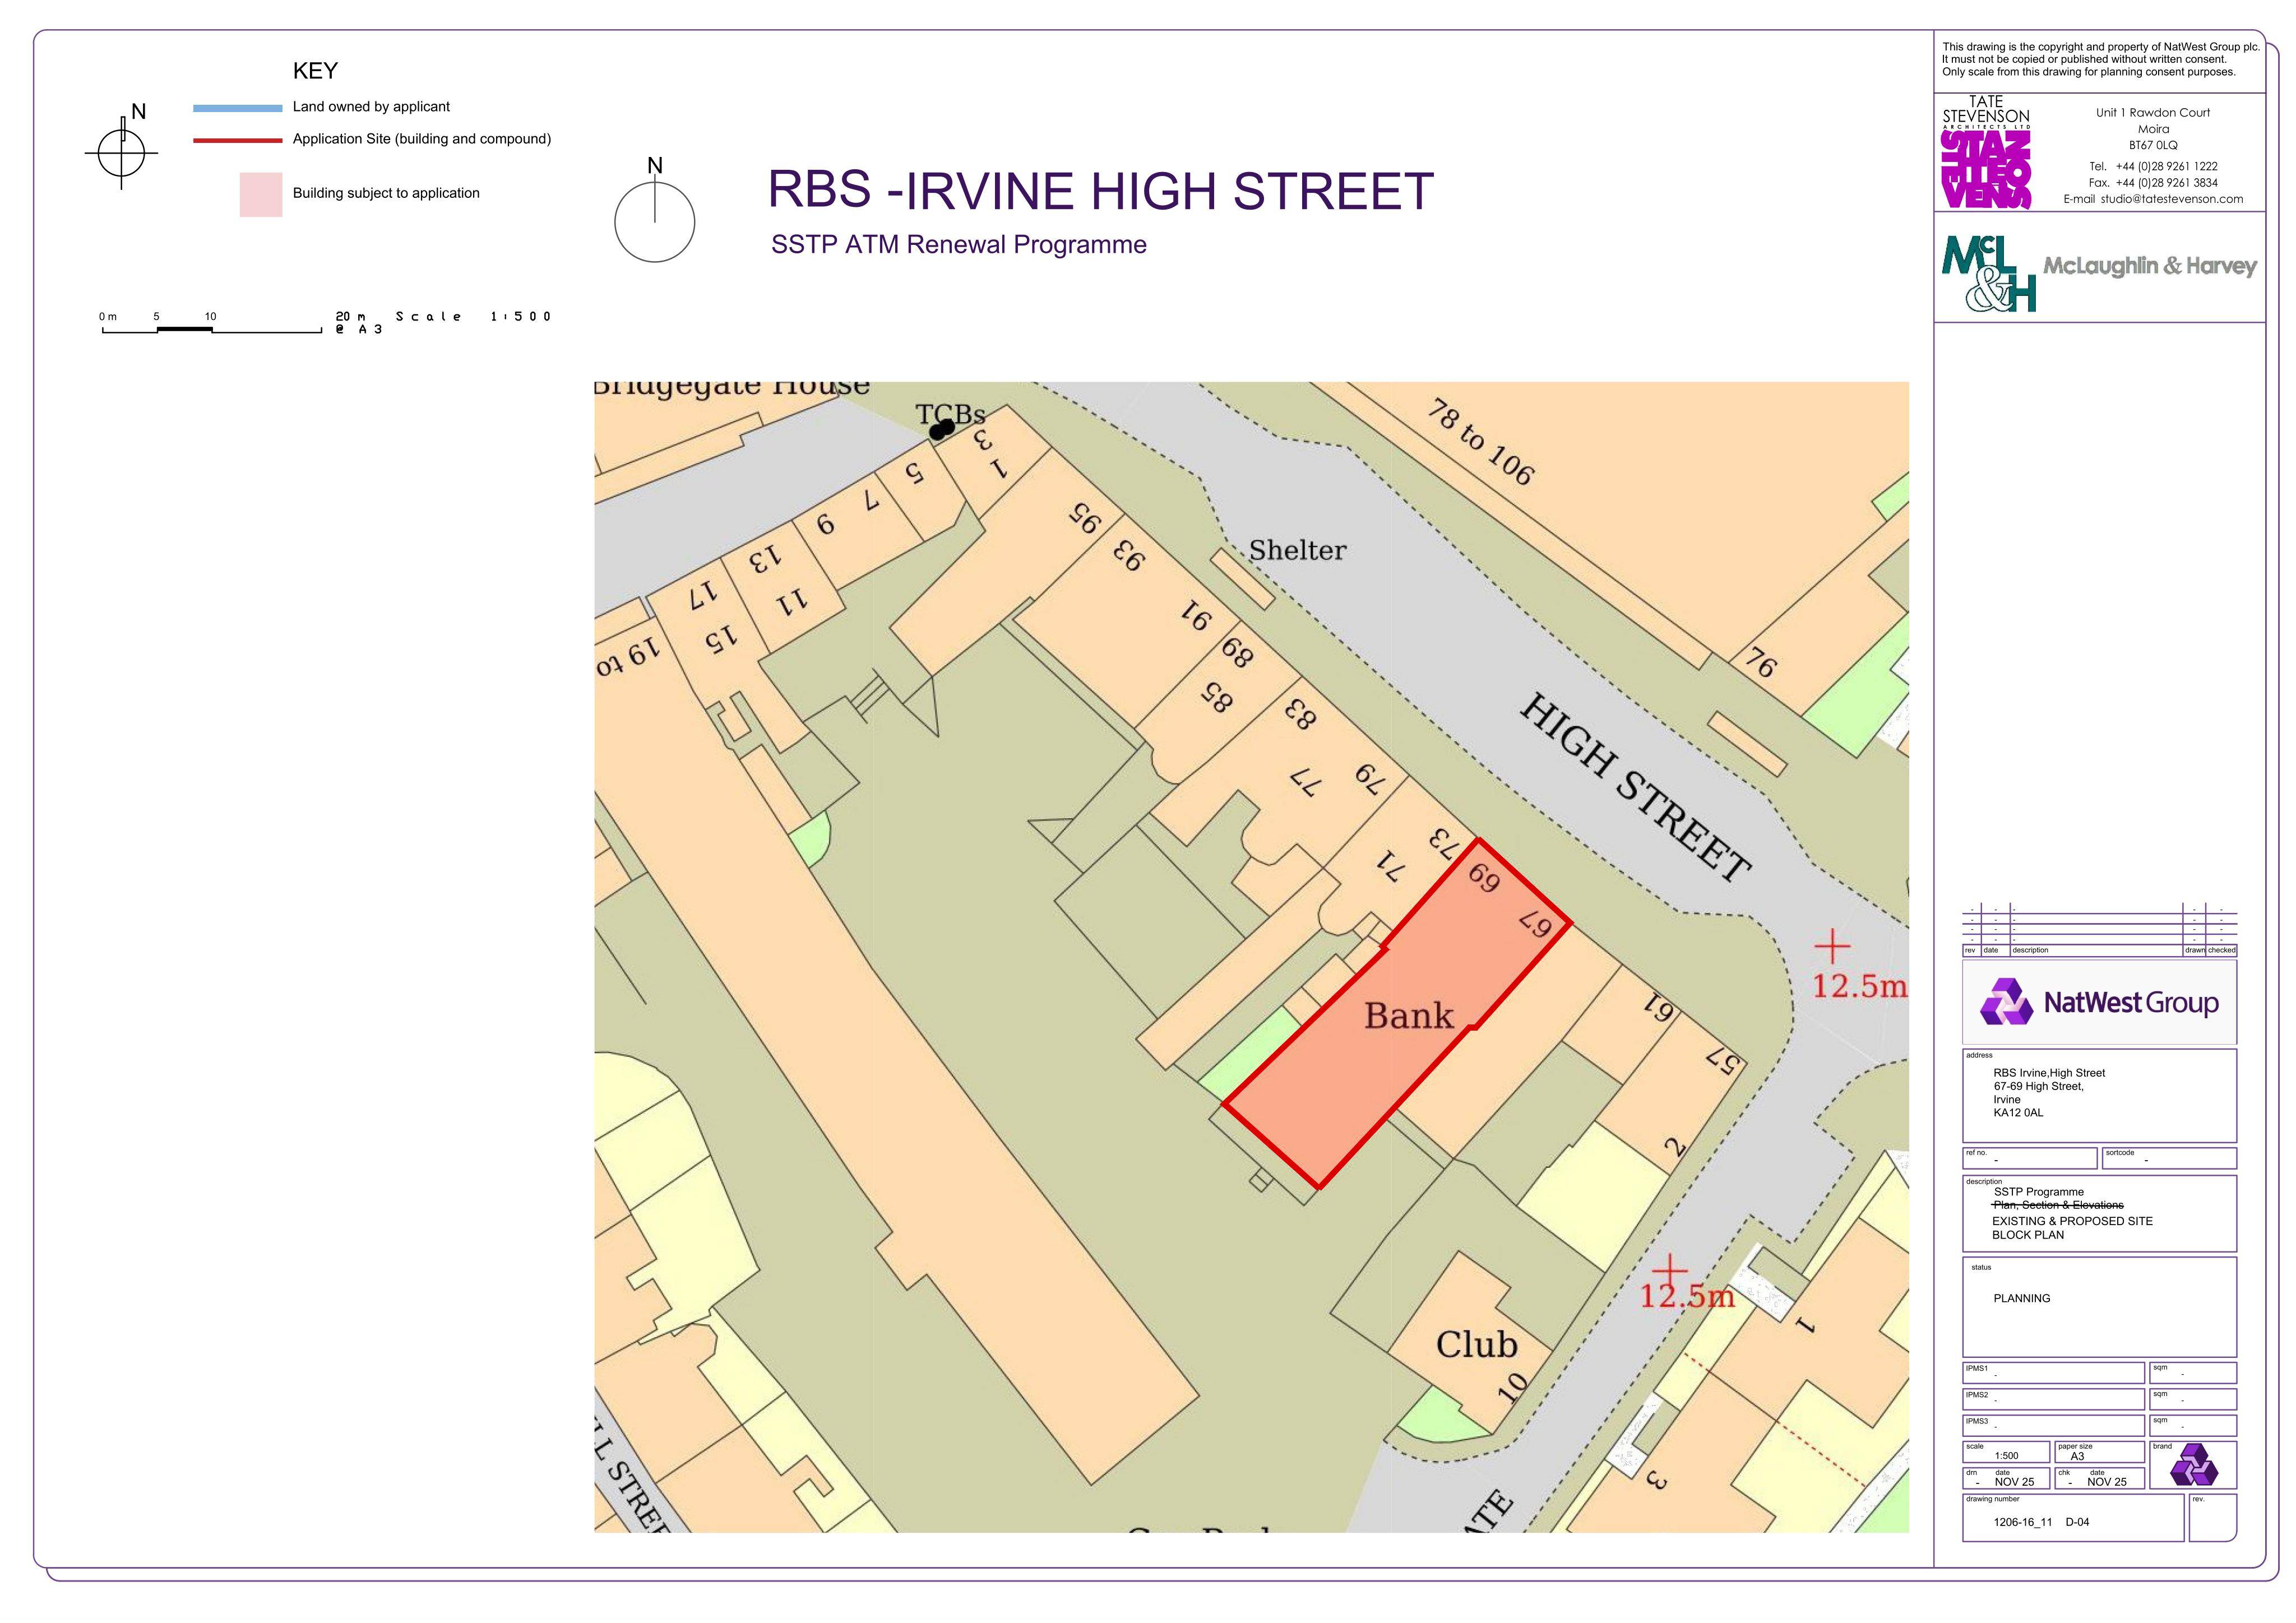Click the 'McLaughlin & Harvey' name text
The height and width of the screenshot is (1623, 2296).
pyautogui.click(x=2150, y=266)
